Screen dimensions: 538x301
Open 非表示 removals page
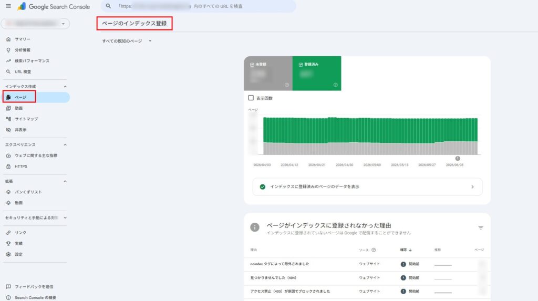20,130
